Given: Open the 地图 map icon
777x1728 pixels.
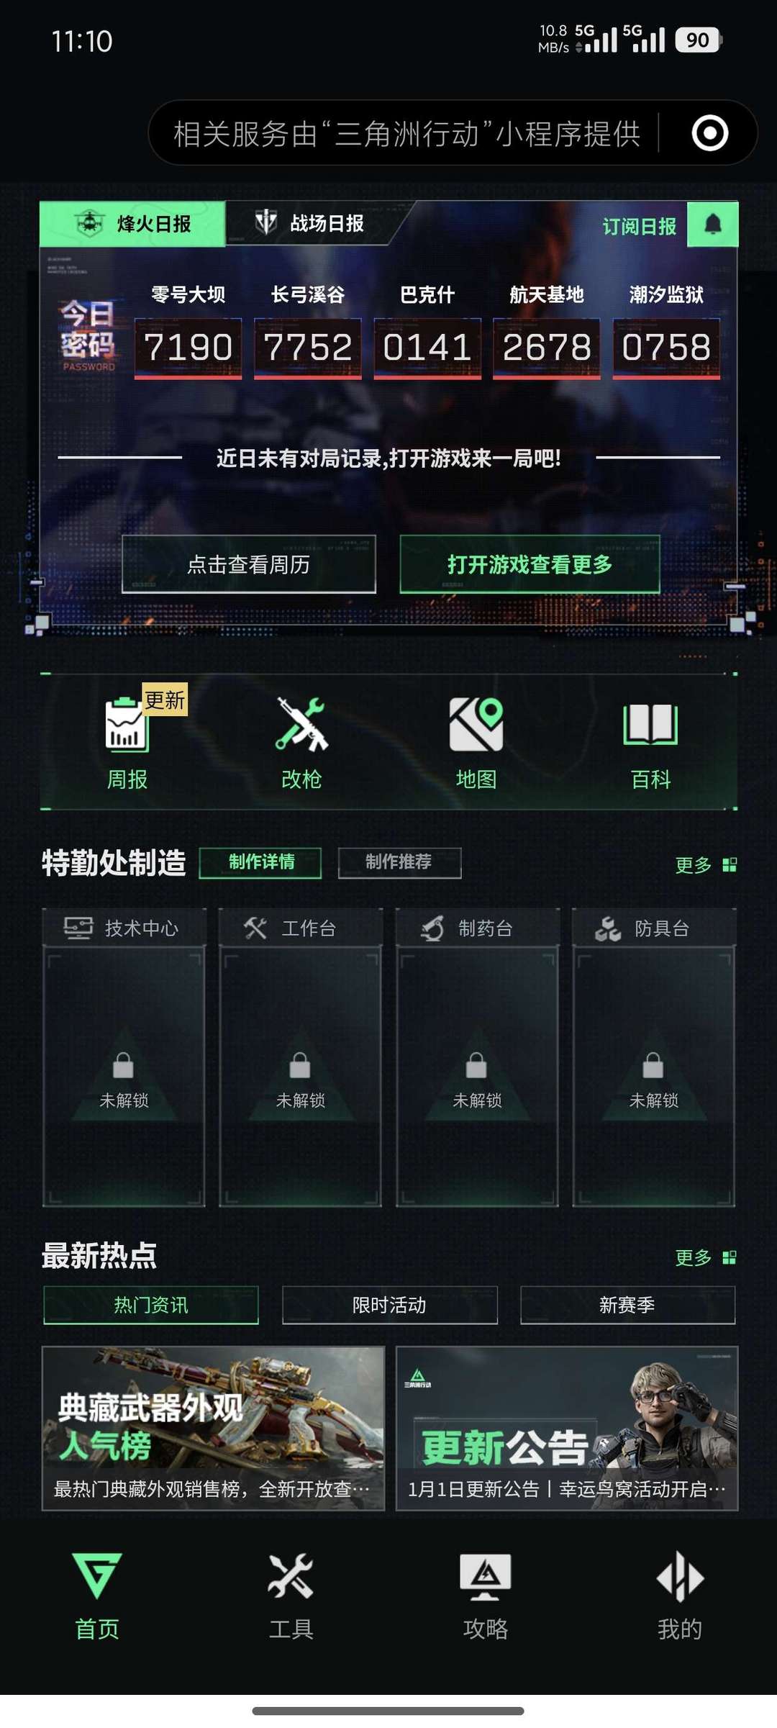Looking at the screenshot, I should 476,724.
